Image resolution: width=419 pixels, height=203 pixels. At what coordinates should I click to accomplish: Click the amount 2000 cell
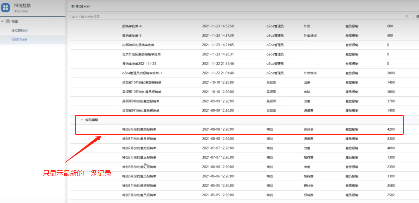coord(391,73)
